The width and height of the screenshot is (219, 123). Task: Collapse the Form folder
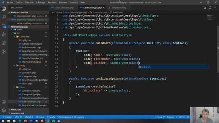(14, 87)
